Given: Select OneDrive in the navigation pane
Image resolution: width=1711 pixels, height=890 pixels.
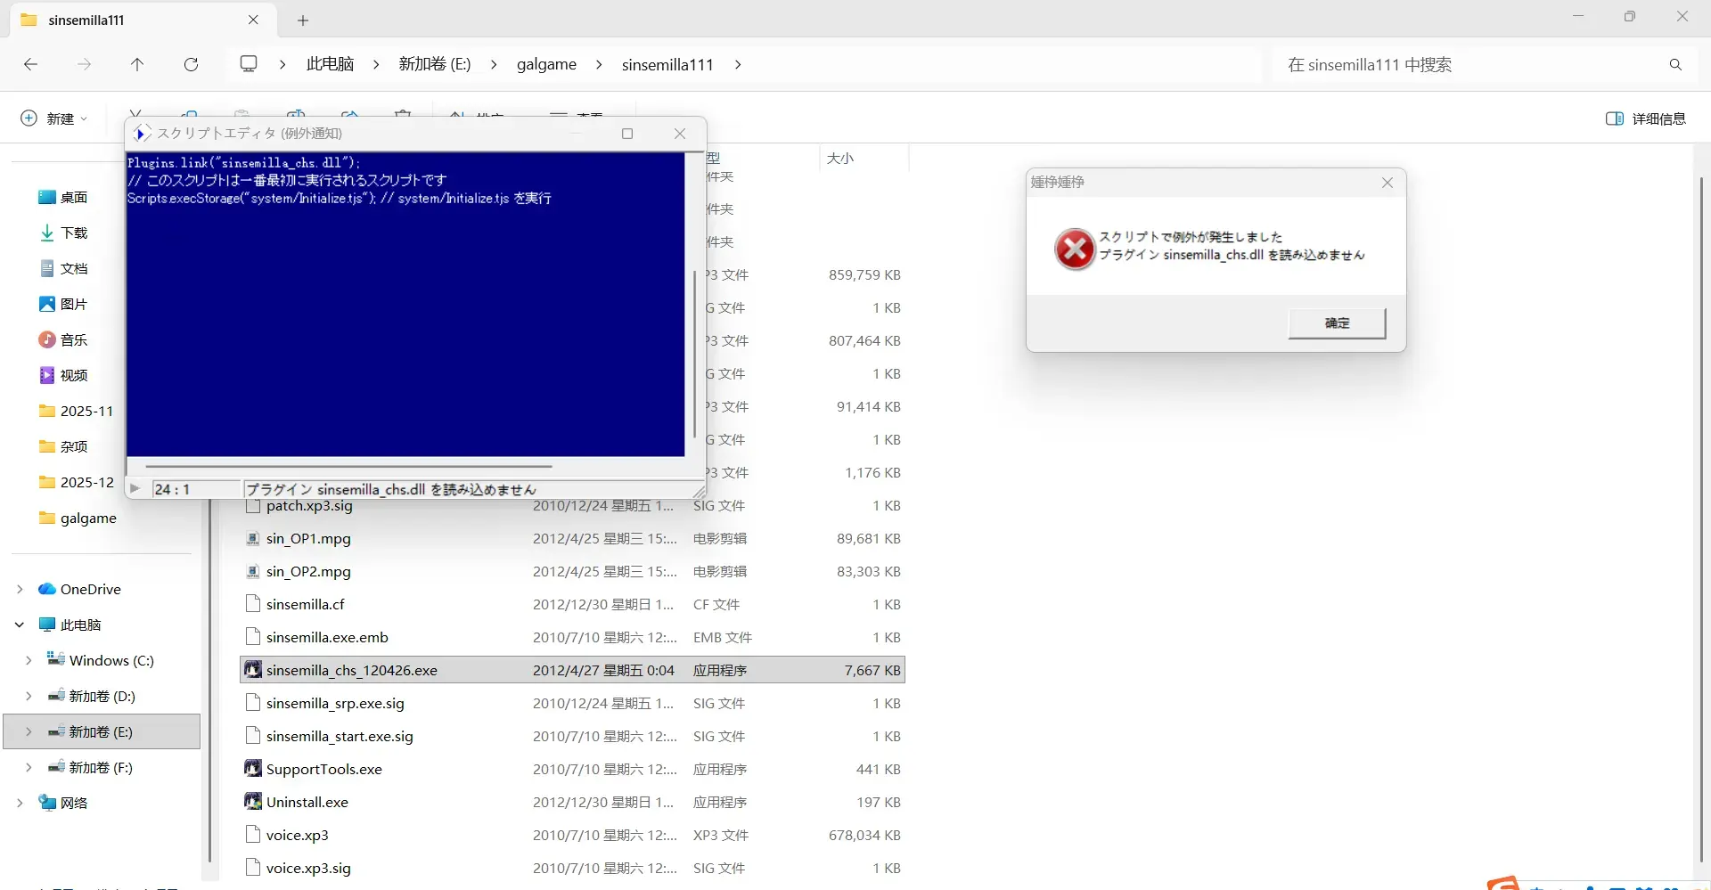Looking at the screenshot, I should [x=80, y=589].
